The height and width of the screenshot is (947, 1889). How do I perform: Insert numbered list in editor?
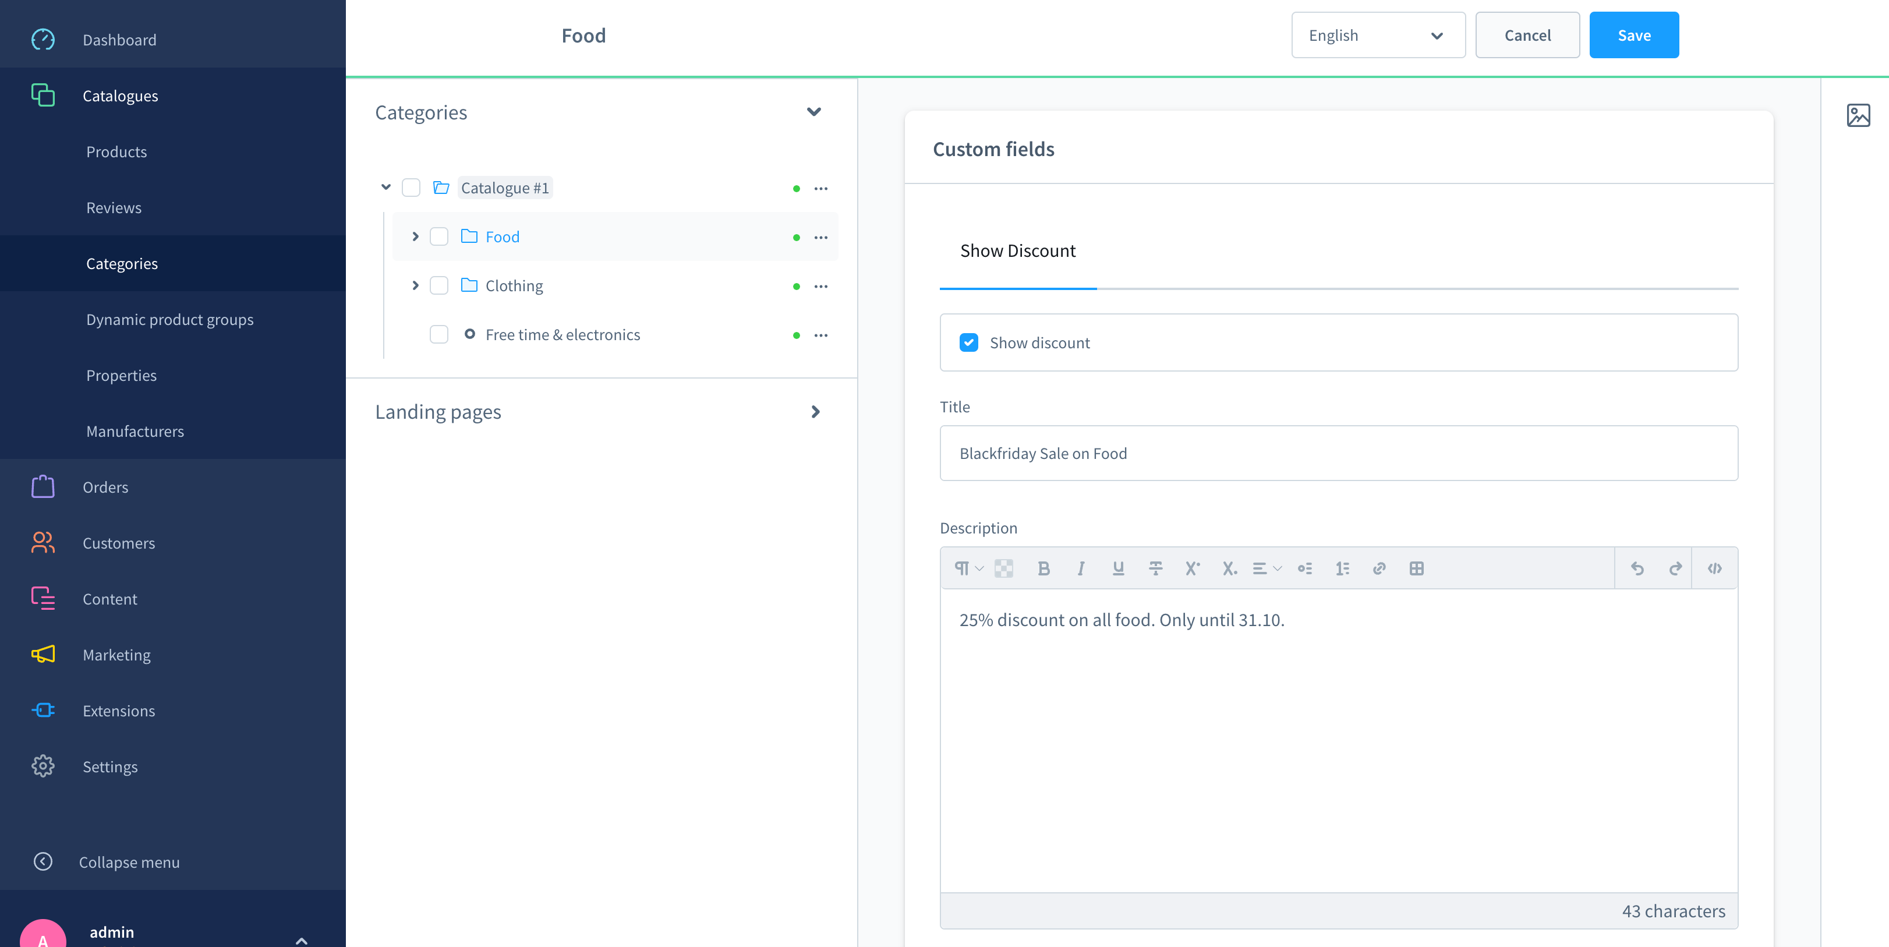pyautogui.click(x=1343, y=568)
